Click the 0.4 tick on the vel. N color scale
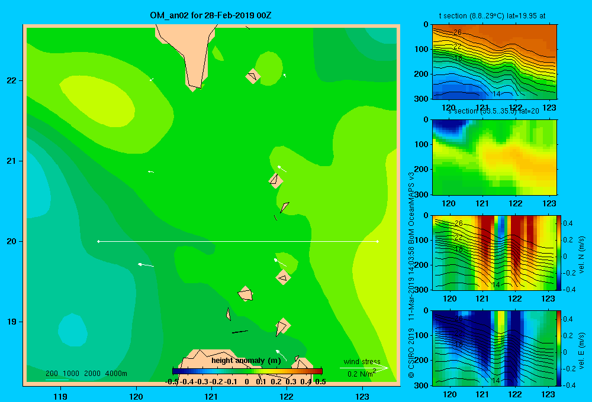 568,223
